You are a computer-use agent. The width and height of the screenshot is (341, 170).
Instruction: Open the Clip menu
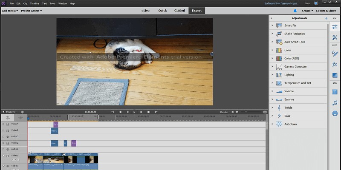[25, 3]
